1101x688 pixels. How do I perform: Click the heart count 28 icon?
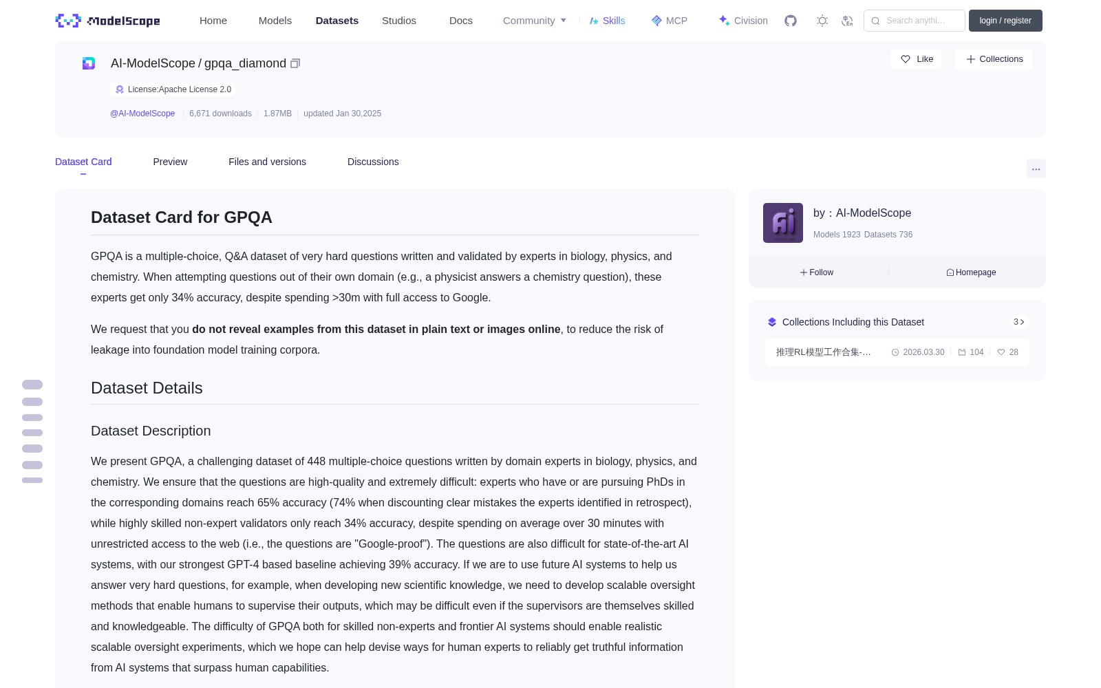pos(1001,352)
